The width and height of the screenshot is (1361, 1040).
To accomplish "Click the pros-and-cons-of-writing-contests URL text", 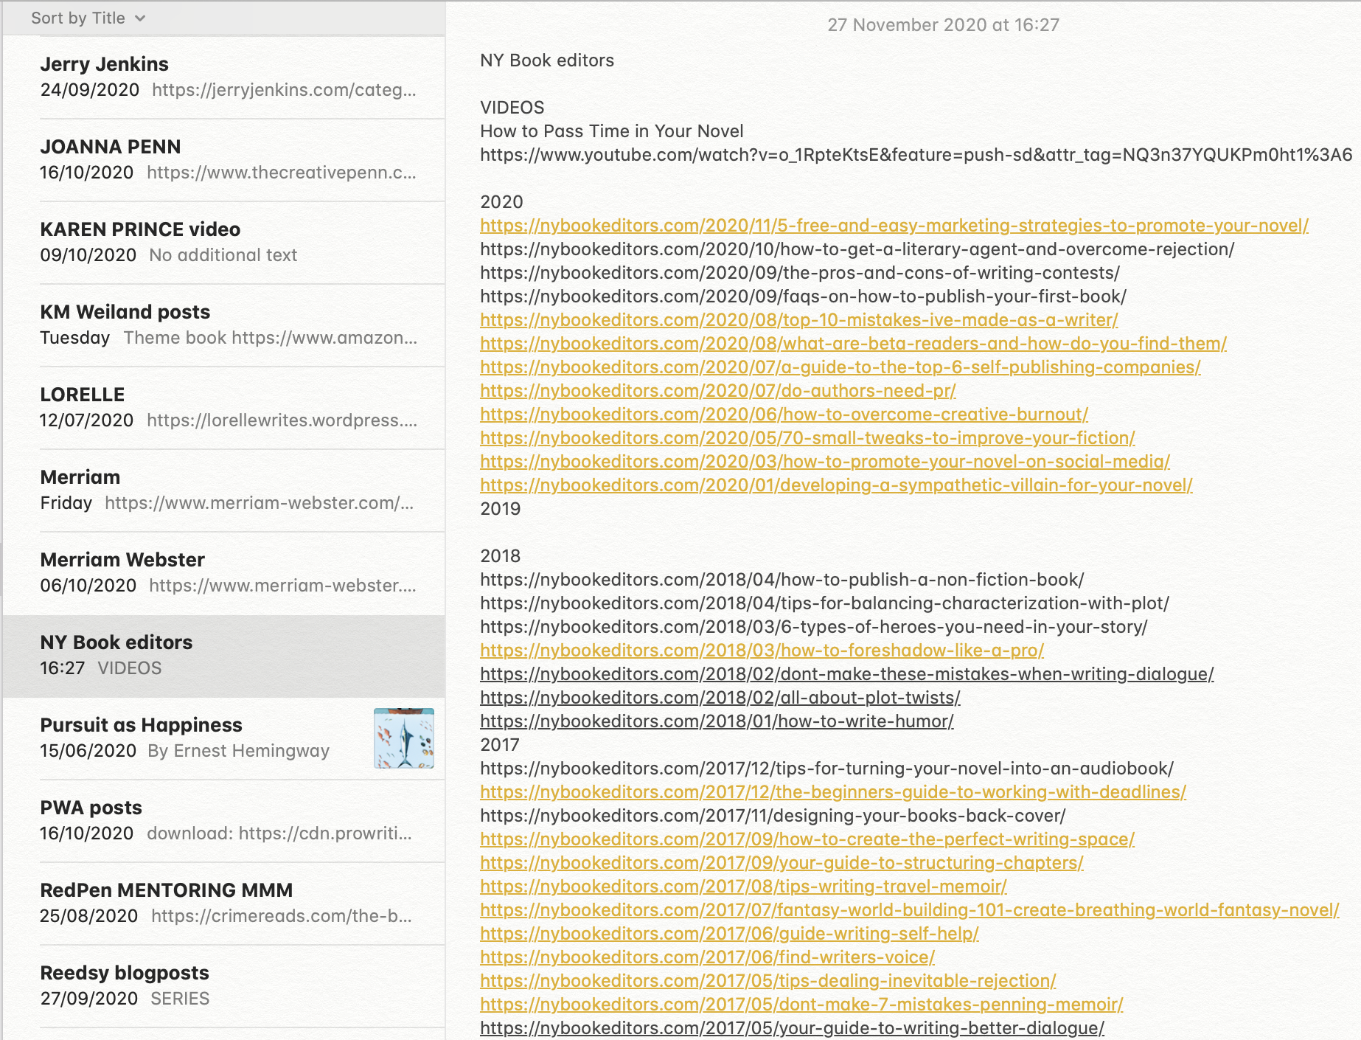I will (800, 273).
